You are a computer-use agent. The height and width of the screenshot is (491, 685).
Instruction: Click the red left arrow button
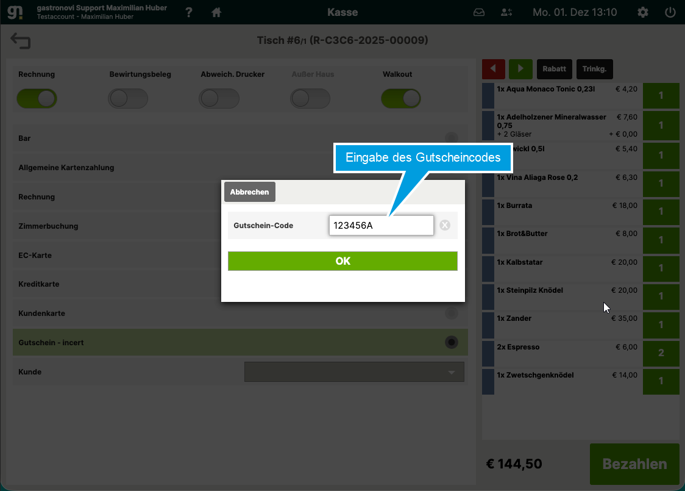[493, 69]
